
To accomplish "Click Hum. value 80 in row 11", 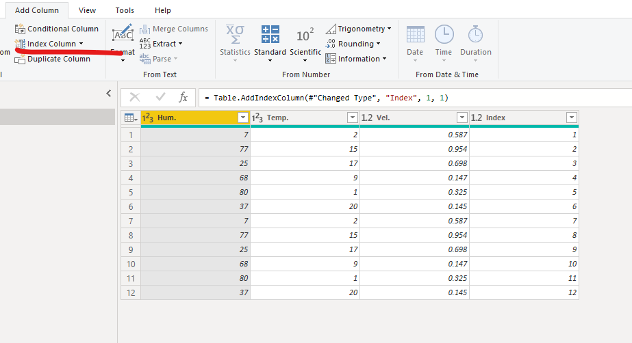I will (195, 278).
